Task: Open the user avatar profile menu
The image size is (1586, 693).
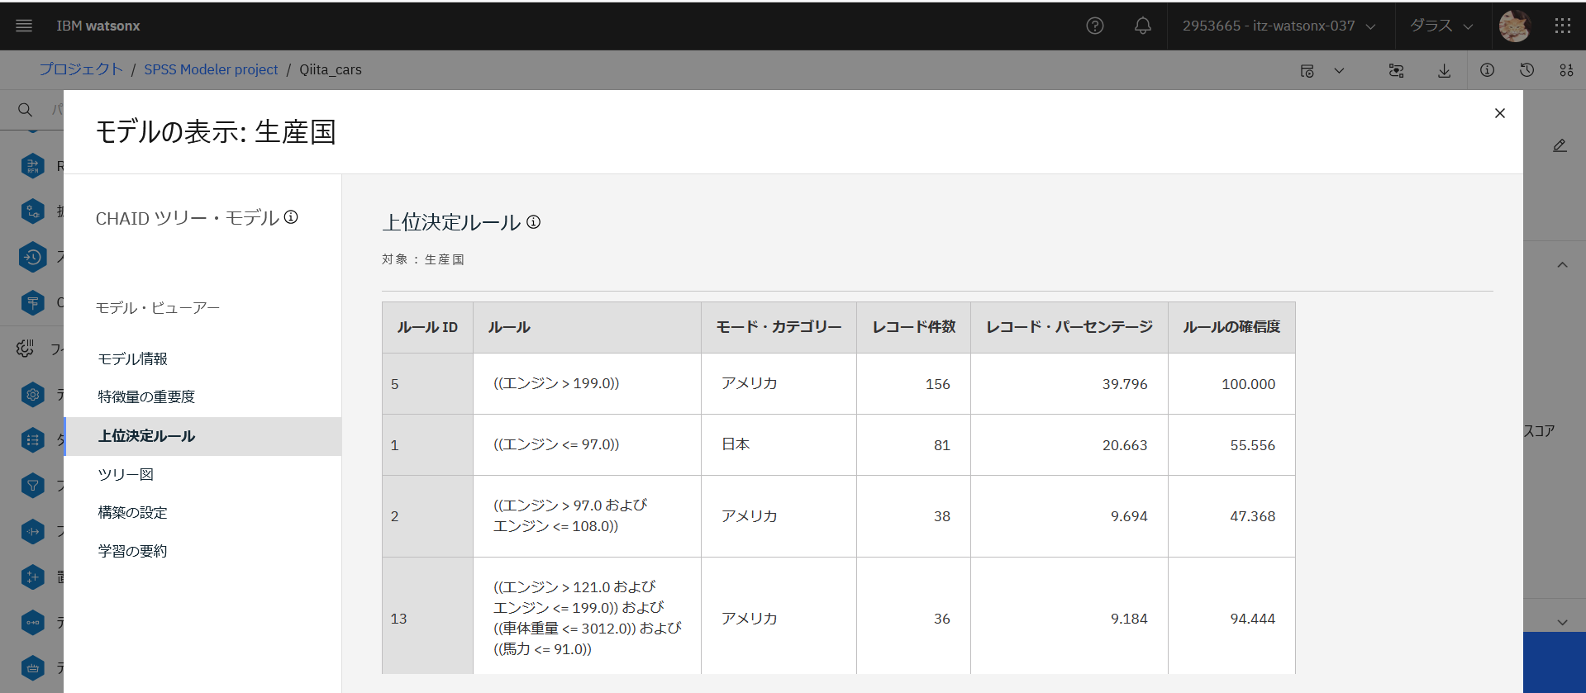Action: click(1515, 26)
